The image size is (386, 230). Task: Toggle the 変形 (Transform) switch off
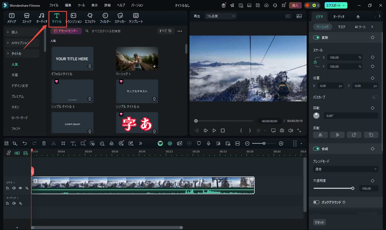pyautogui.click(x=316, y=37)
